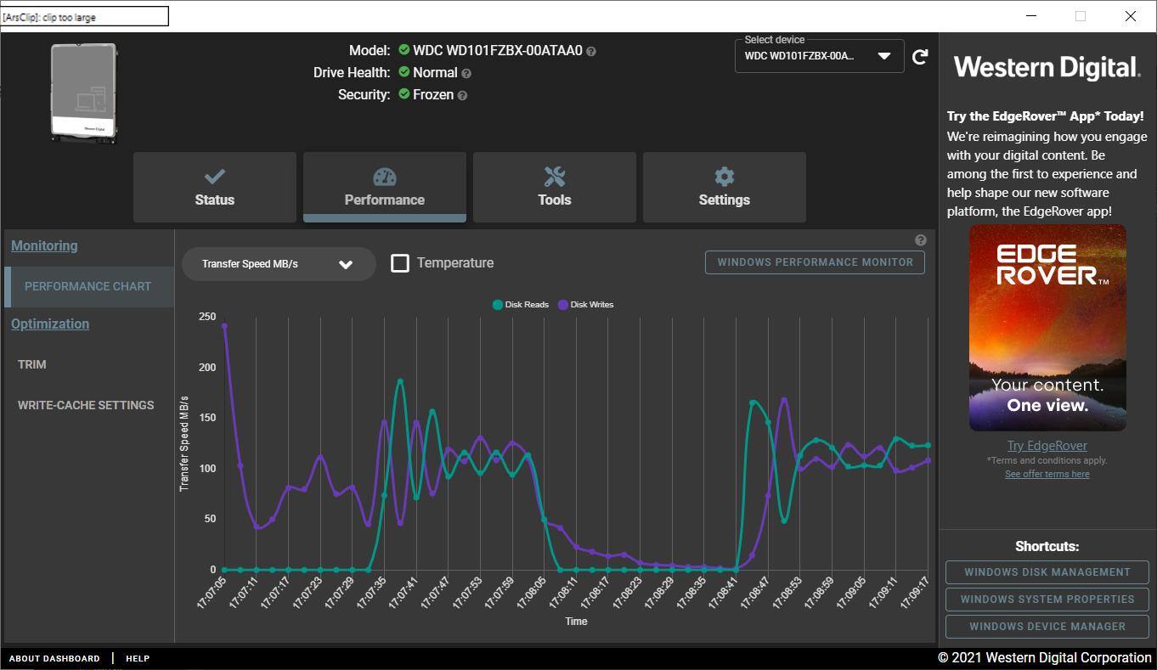
Task: Open the Settings tab with gear icon
Action: pos(724,188)
